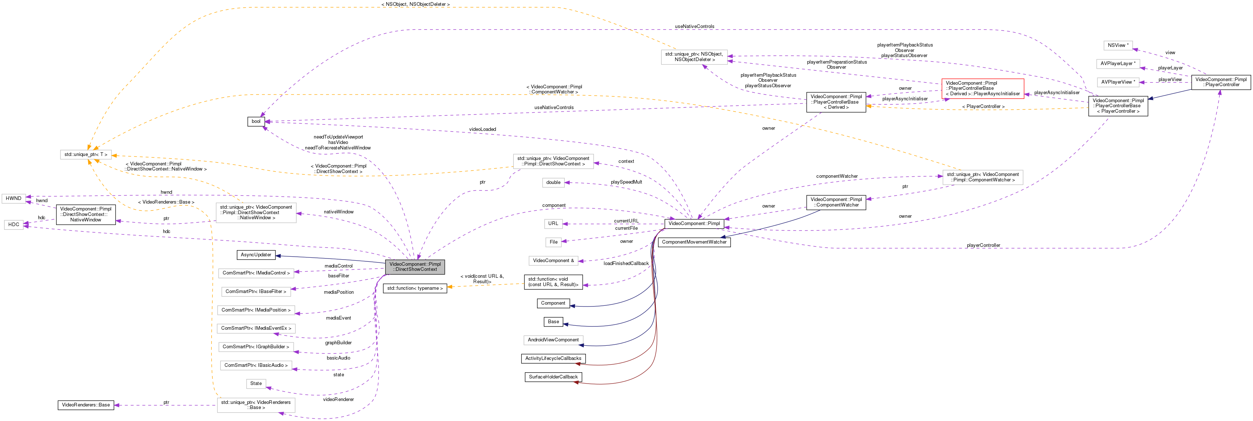Click the NSView * node
This screenshot has width=1253, height=421.
coord(1118,45)
